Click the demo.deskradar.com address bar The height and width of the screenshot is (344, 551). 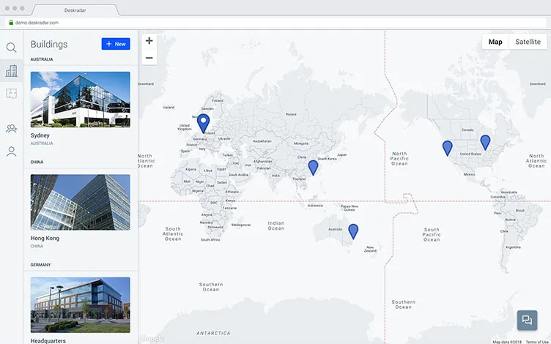pyautogui.click(x=275, y=23)
